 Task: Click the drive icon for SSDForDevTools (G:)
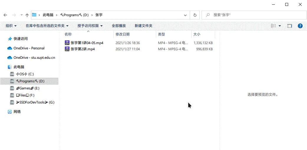(x=12, y=102)
